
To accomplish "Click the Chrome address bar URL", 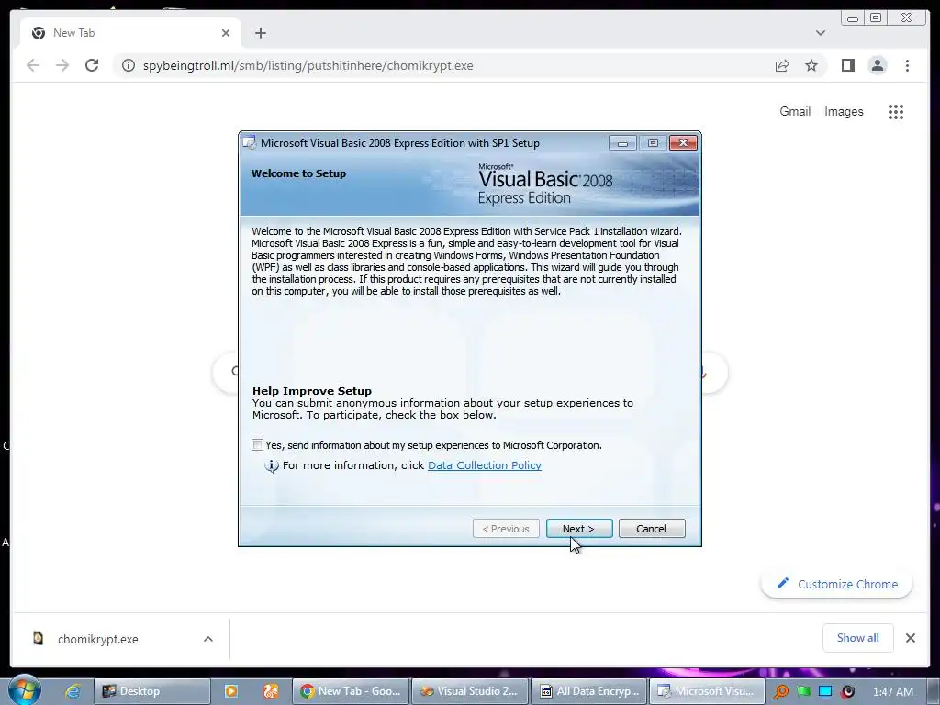I will coord(308,65).
